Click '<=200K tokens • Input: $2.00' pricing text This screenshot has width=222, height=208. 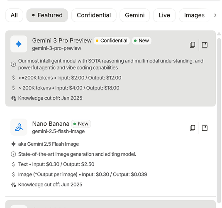pyautogui.click(x=70, y=78)
